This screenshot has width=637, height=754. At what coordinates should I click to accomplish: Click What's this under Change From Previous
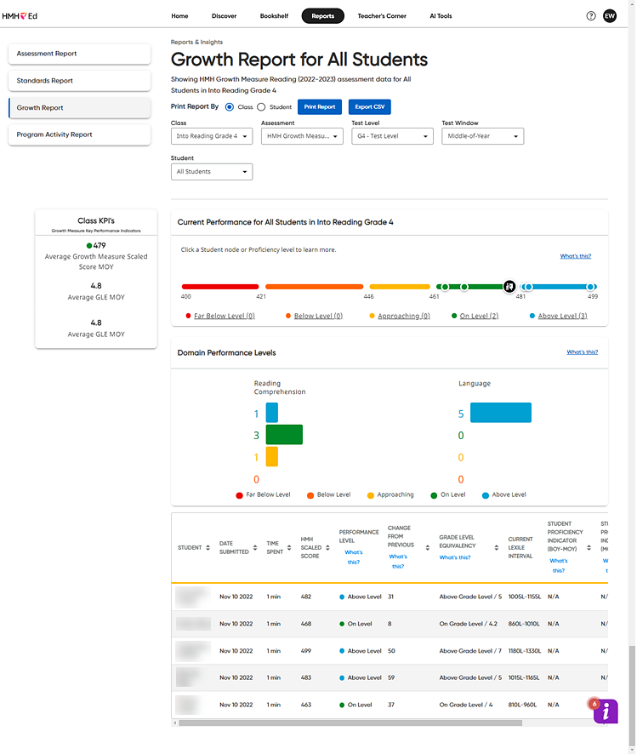pos(398,562)
